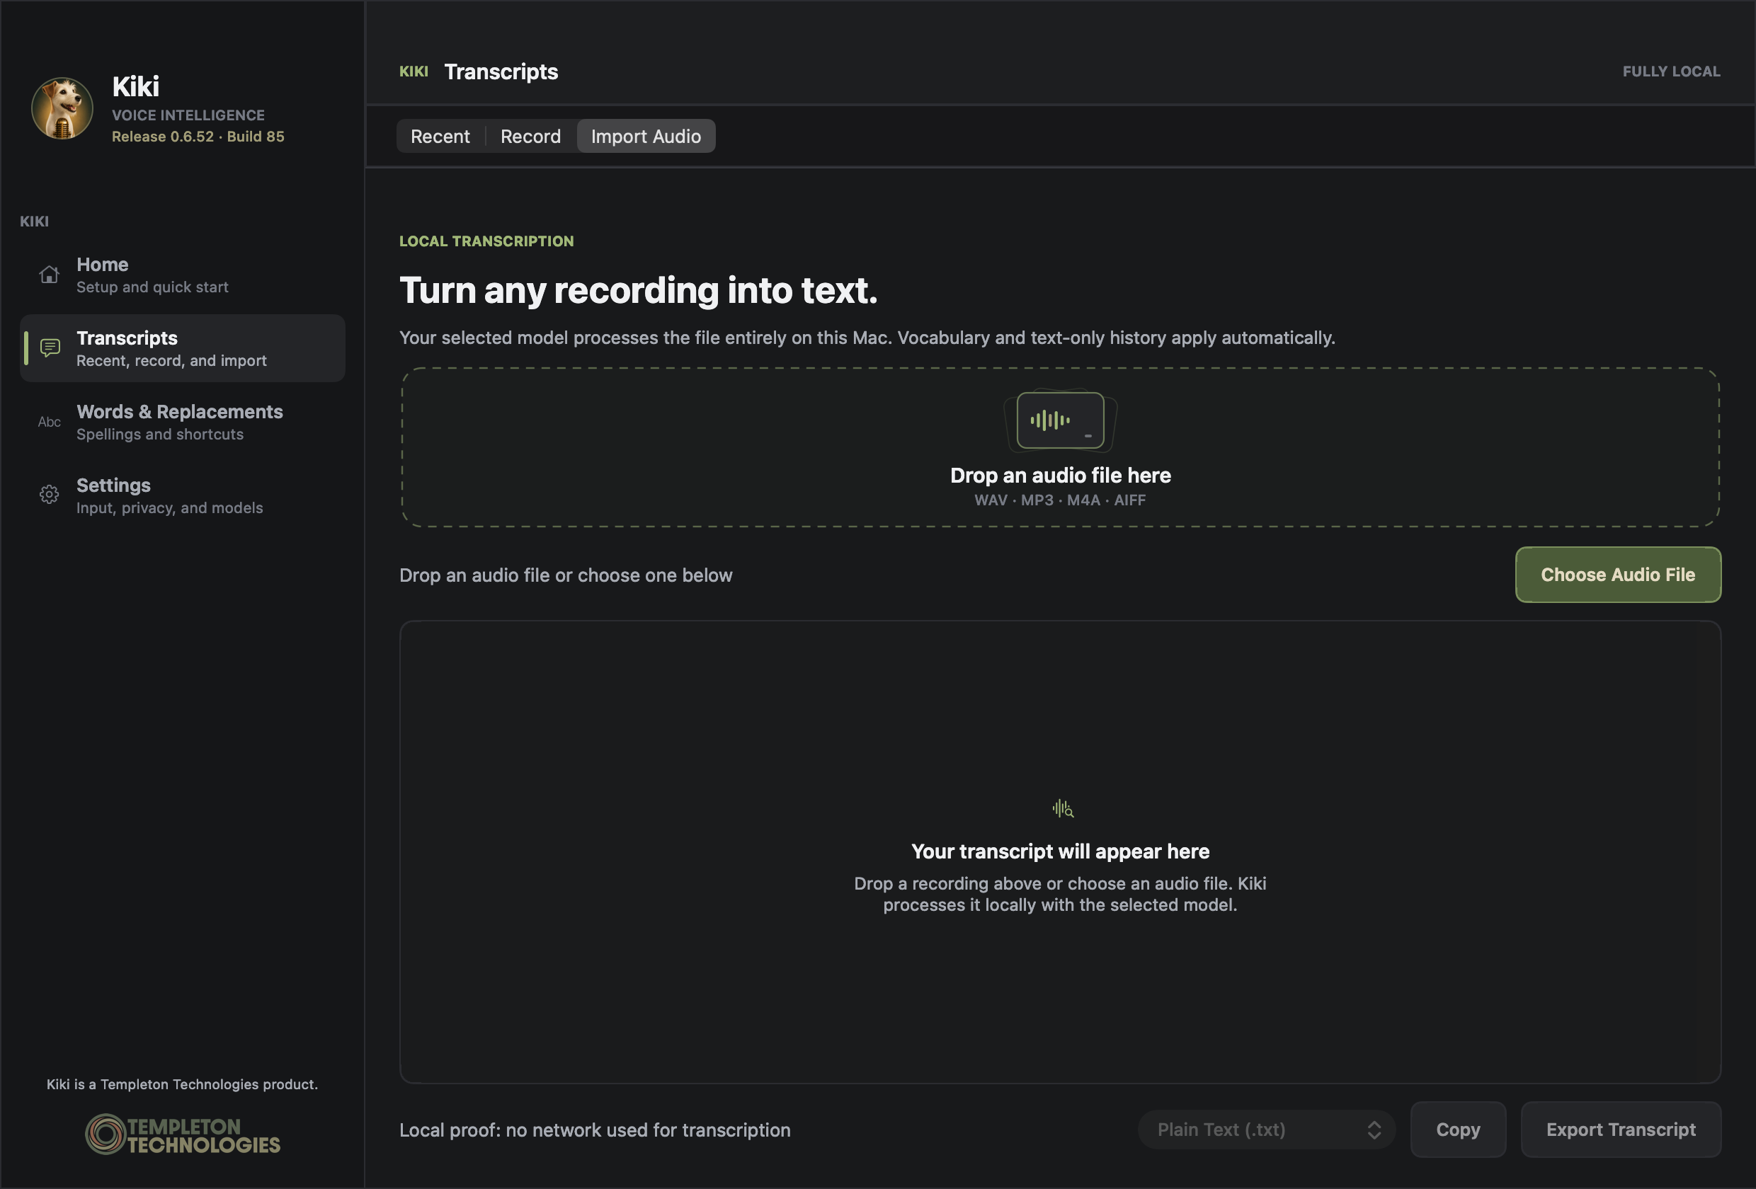Click the Home house icon in sidebar
The height and width of the screenshot is (1189, 1756).
[x=49, y=275]
